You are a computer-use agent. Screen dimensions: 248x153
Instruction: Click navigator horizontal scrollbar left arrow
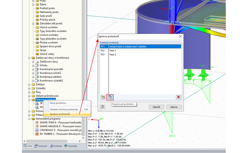(24, 141)
